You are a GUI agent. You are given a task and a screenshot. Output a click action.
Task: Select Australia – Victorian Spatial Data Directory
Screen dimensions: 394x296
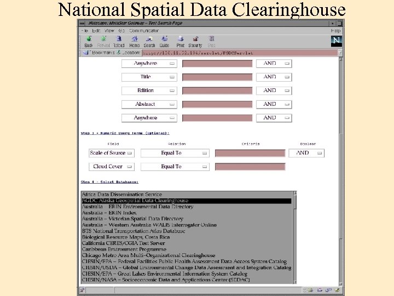(187, 219)
